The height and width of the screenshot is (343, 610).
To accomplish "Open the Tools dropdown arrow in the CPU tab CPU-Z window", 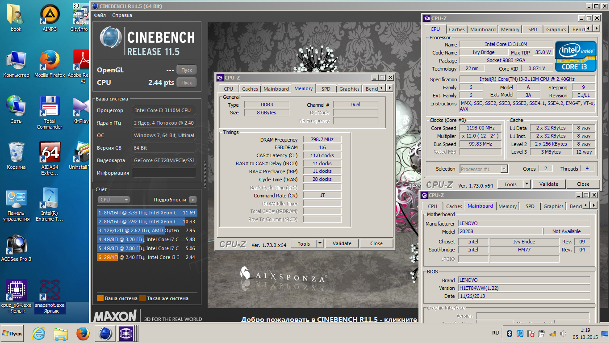I will 527,184.
